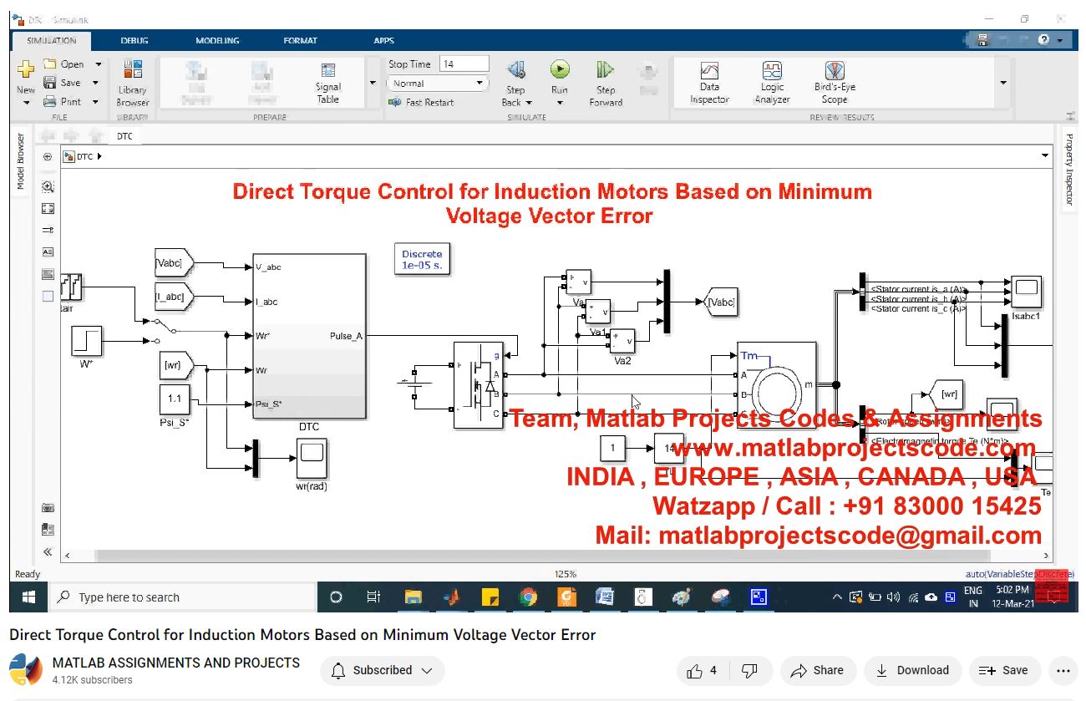Viewport: 1086px width, 701px height.
Task: Click the Stop Time input field
Action: (464, 64)
